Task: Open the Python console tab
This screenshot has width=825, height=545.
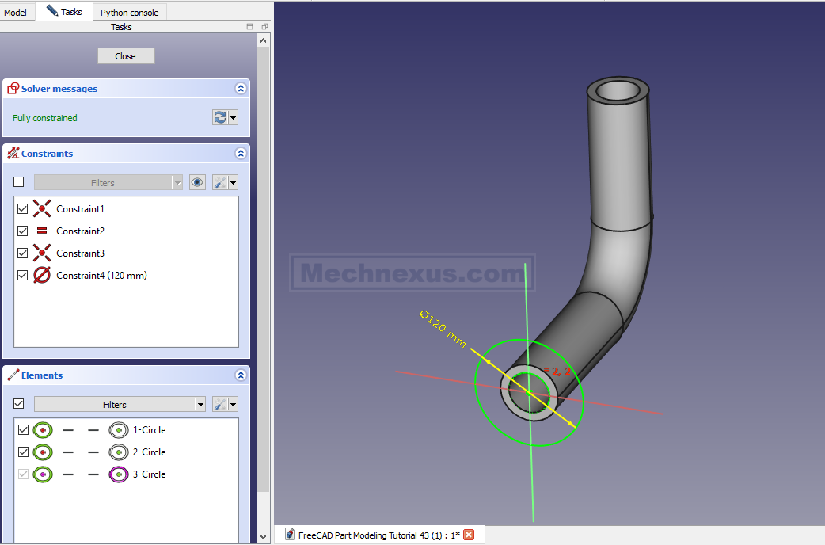Action: point(129,12)
